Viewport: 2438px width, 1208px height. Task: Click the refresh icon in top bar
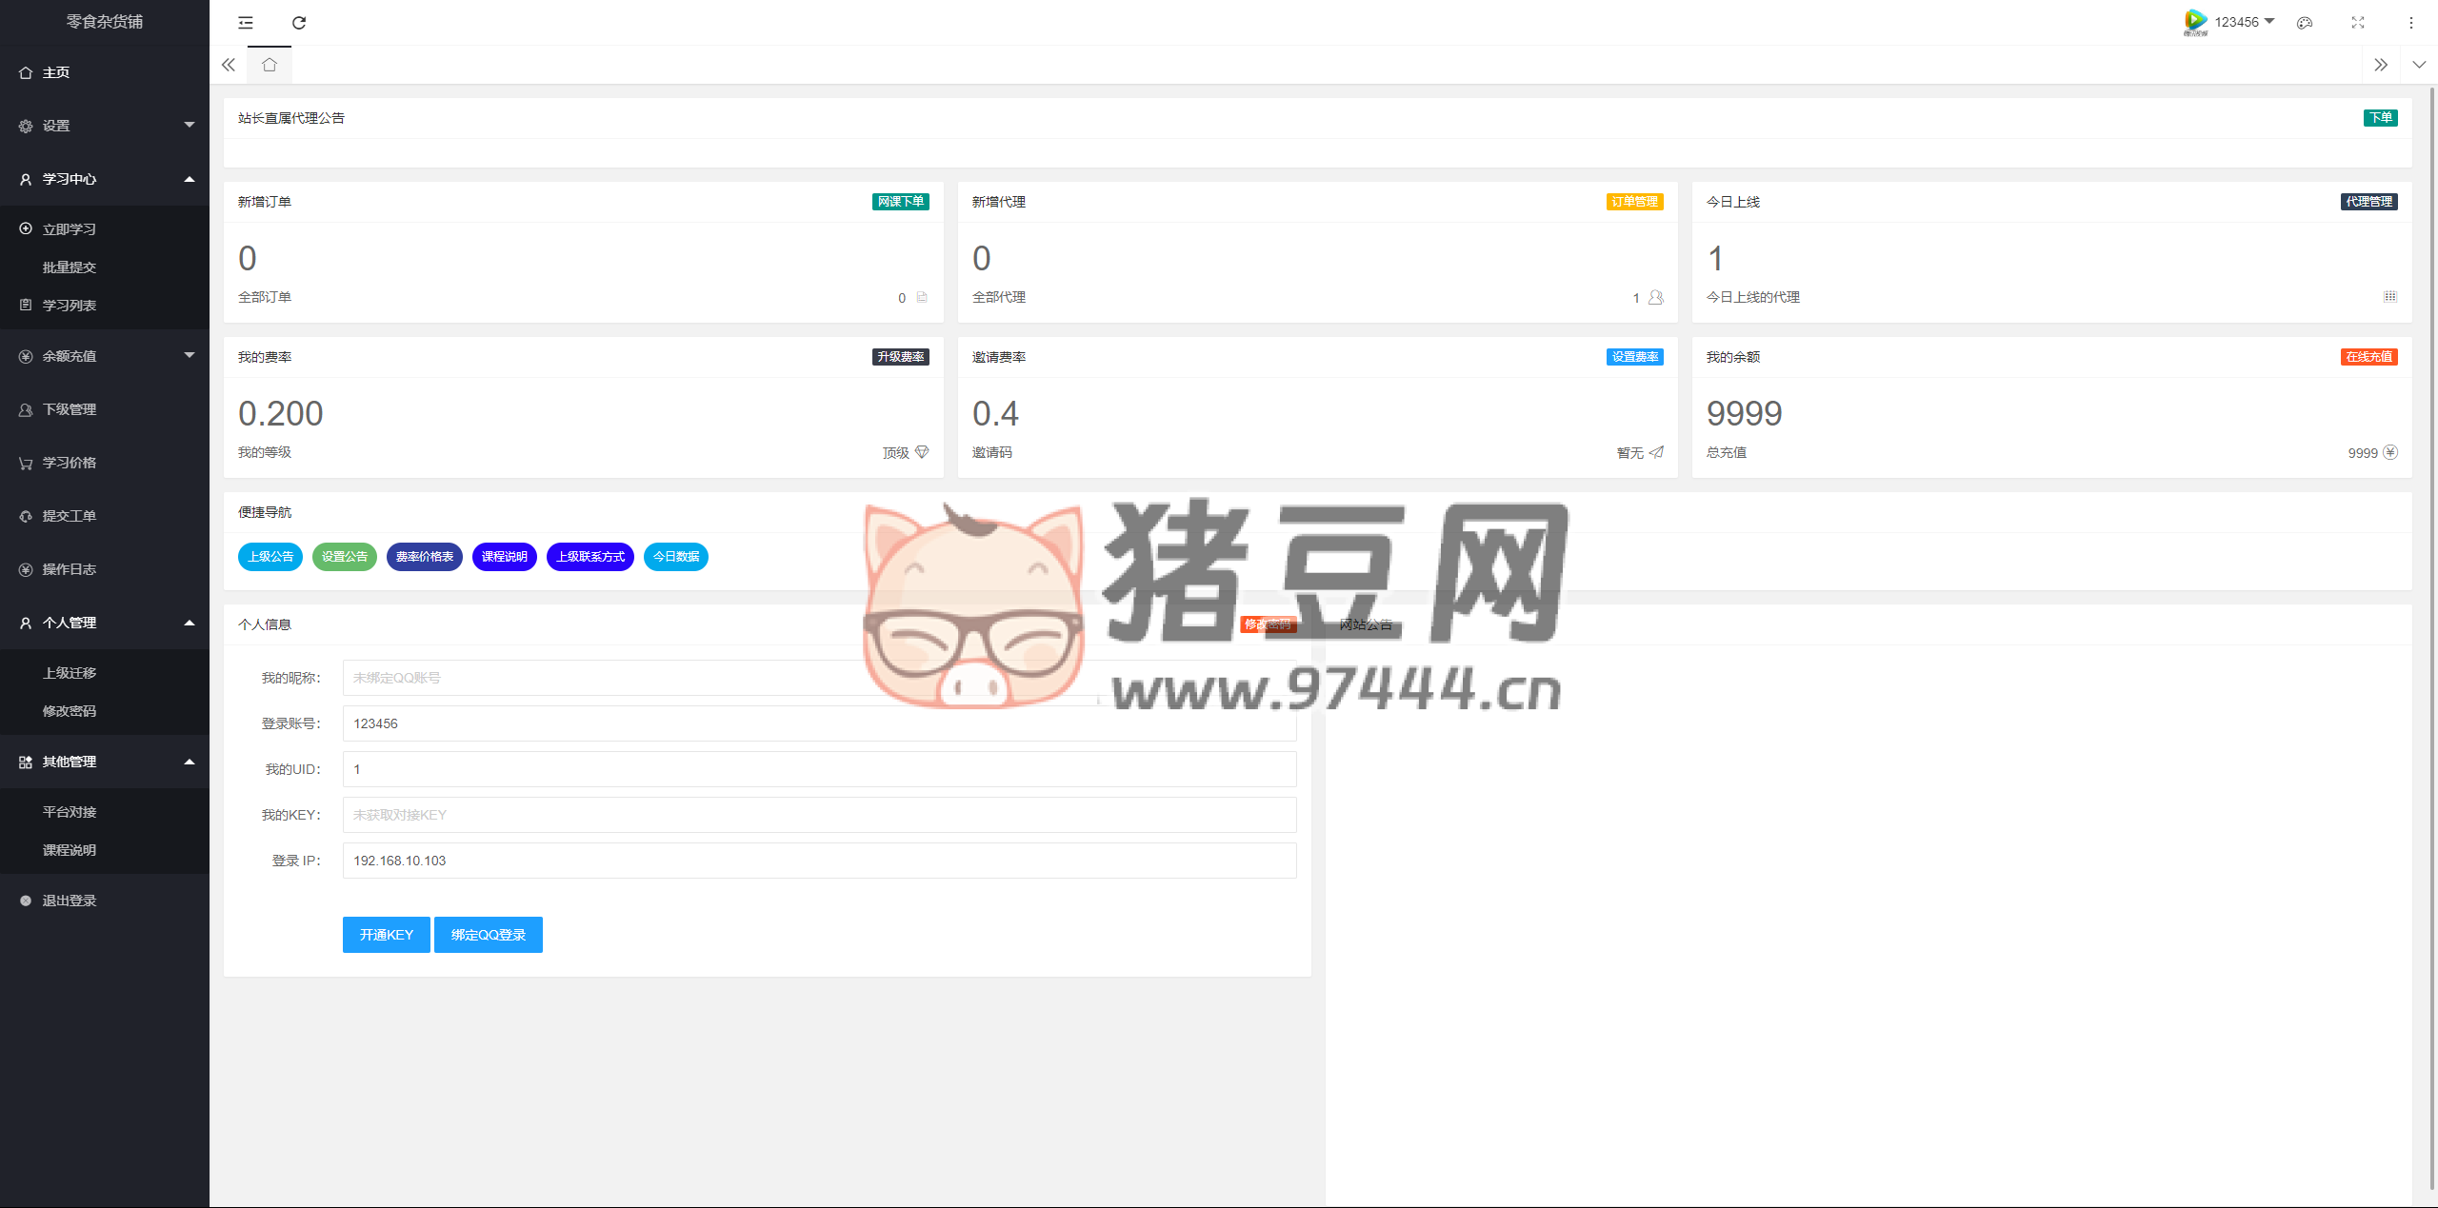click(x=299, y=23)
